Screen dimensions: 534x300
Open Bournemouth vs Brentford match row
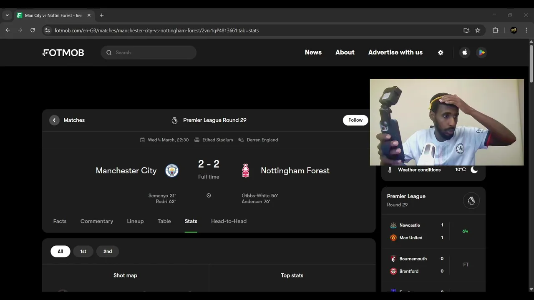(x=433, y=265)
